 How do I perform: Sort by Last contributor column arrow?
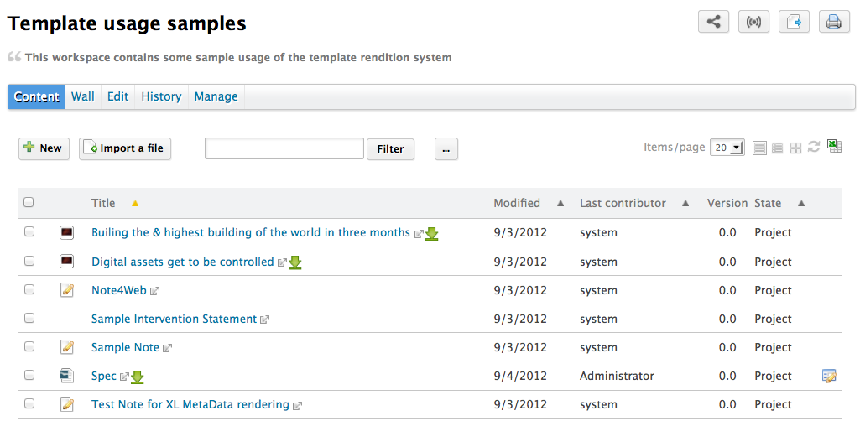(x=685, y=203)
